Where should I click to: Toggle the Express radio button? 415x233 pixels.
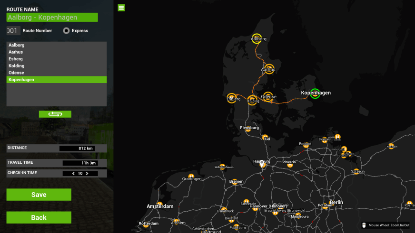pos(66,31)
